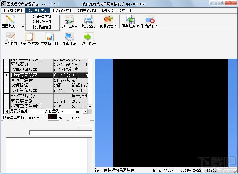The height and width of the screenshot is (174, 238).
Task: Click drug list scrollbar down arrow
Action: pos(90,107)
